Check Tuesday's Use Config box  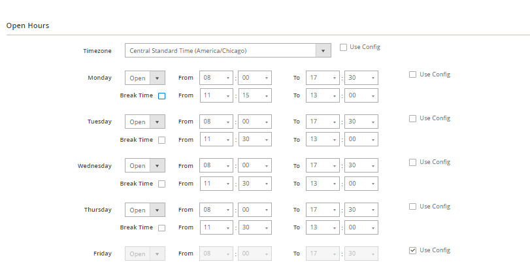pyautogui.click(x=412, y=118)
